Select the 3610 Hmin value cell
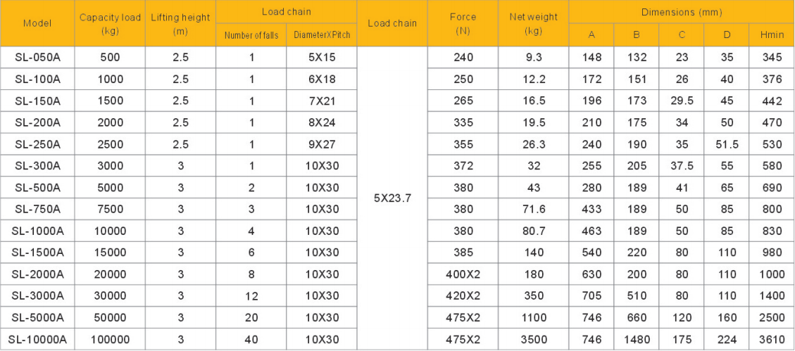 coord(772,339)
